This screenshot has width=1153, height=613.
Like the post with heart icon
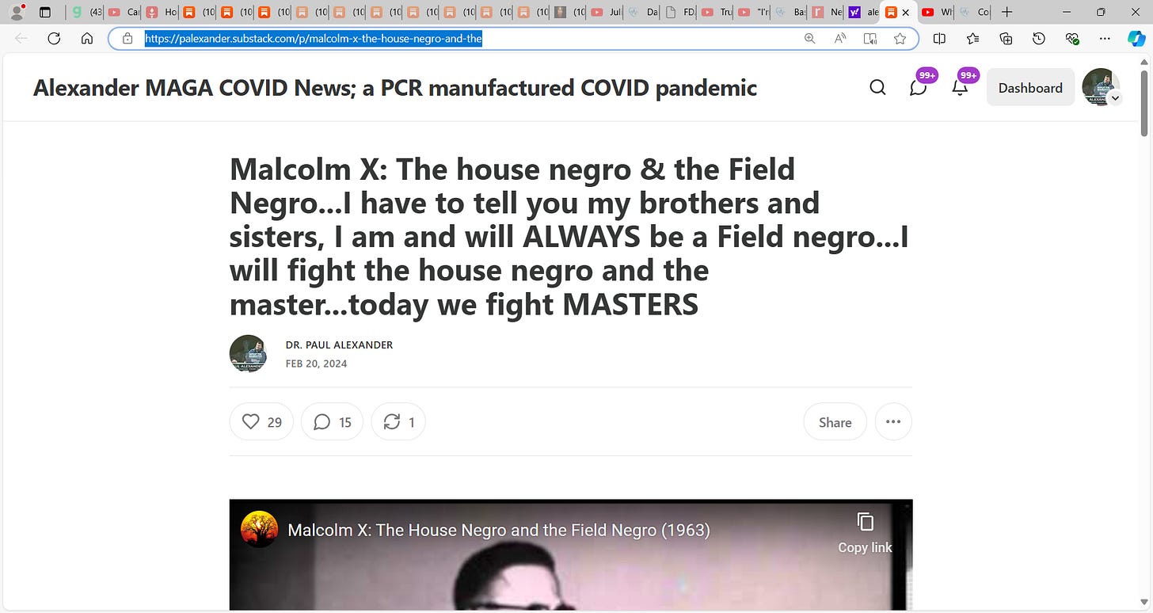[261, 421]
